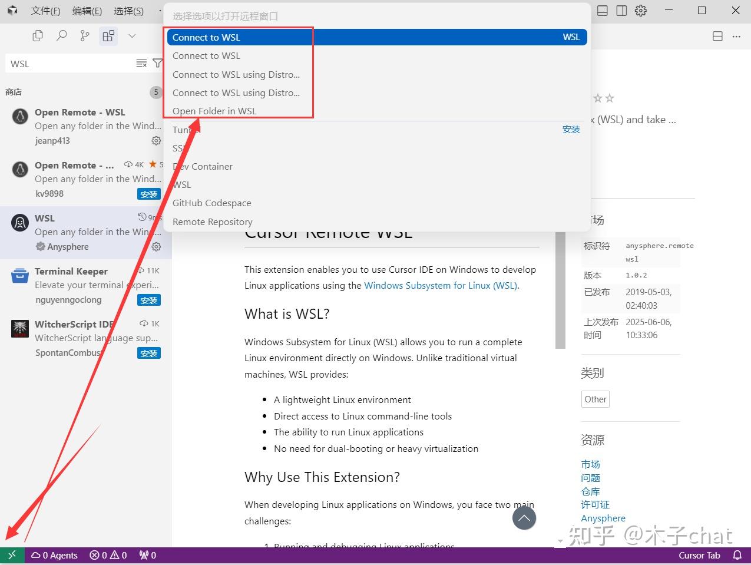Select the Anysphere WSL extension entry
Viewport: 751px width, 565px height.
(86, 232)
